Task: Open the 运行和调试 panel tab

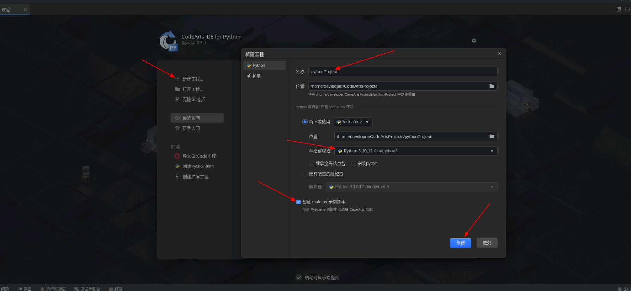Action: [53, 289]
